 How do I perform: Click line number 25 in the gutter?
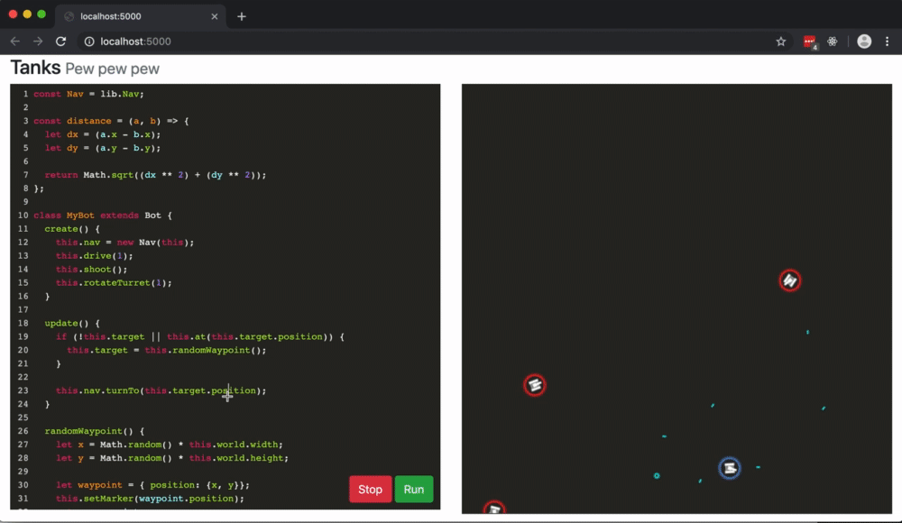click(x=23, y=417)
